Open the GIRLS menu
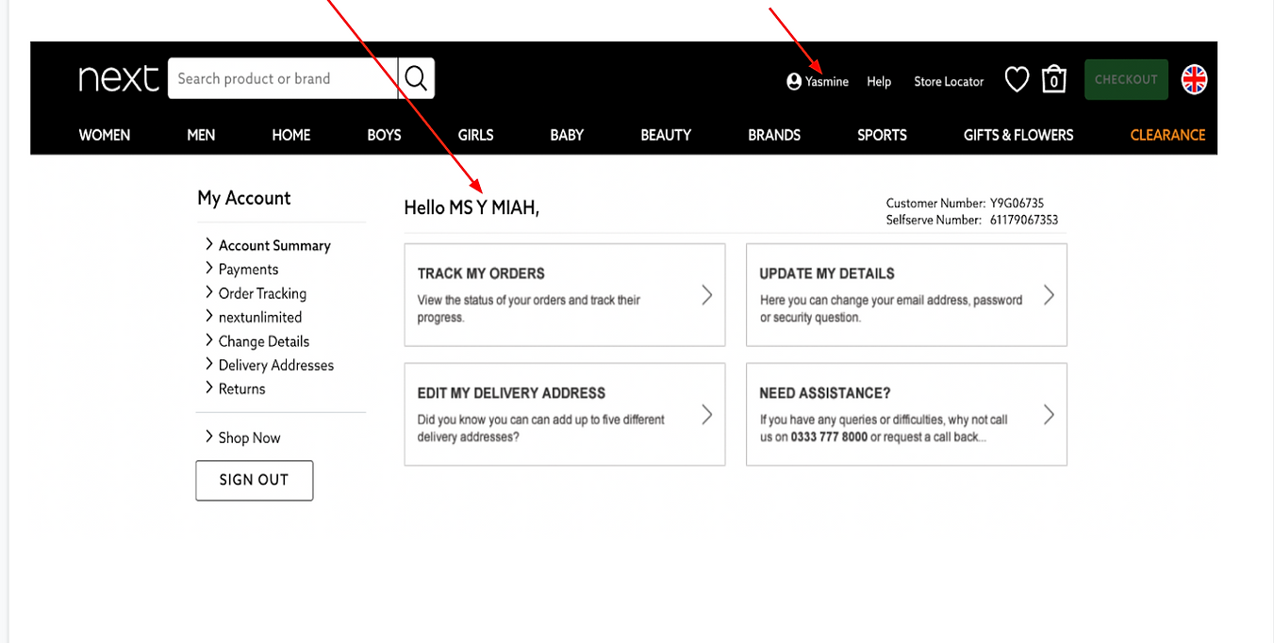Image resolution: width=1274 pixels, height=643 pixels. pos(475,135)
